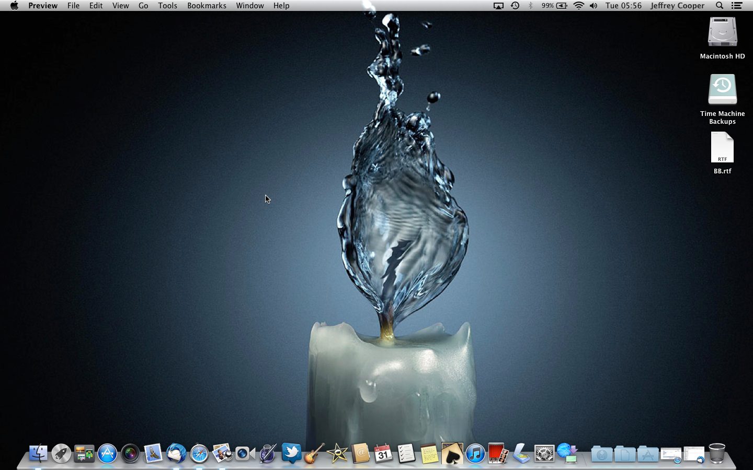Open FaceTime camera icon in Dock

(245, 453)
